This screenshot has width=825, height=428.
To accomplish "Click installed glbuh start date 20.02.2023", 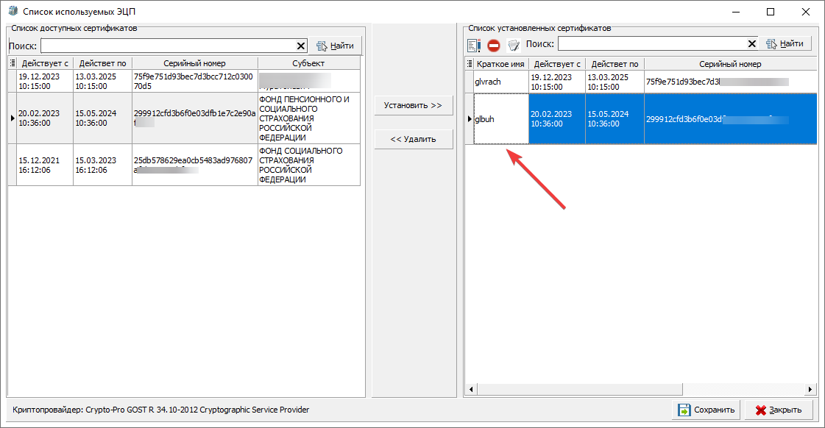I will click(x=557, y=119).
